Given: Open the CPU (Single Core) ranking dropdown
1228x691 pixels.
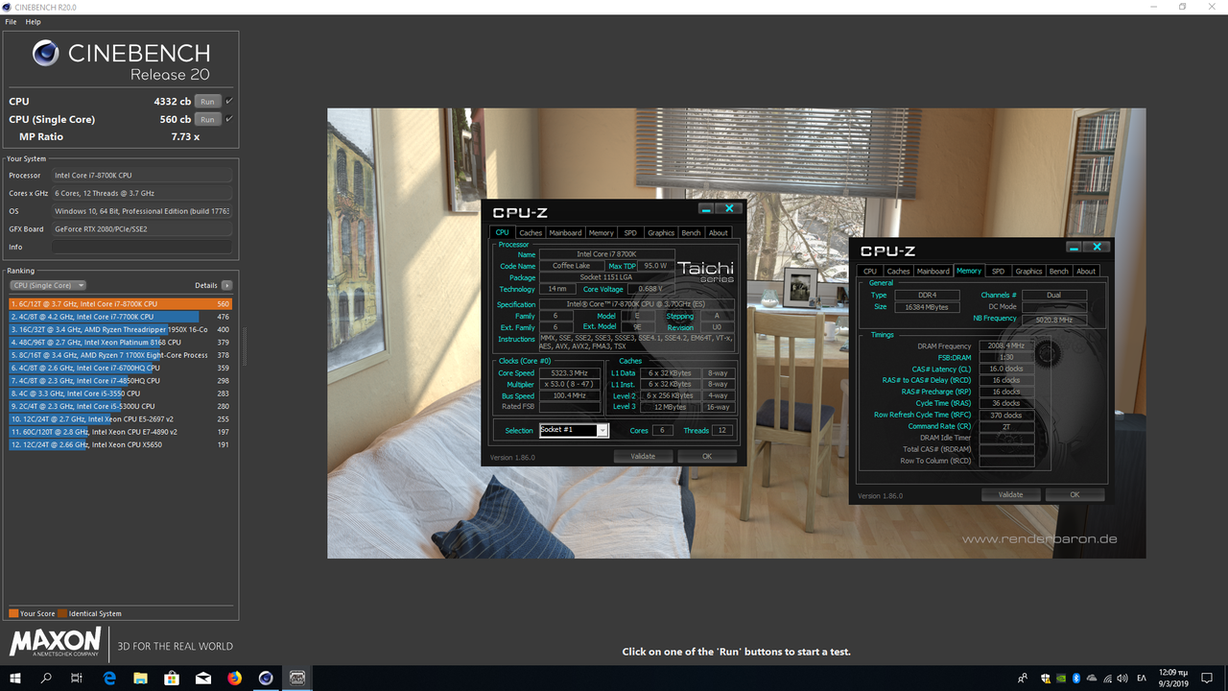Looking at the screenshot, I should tap(48, 285).
